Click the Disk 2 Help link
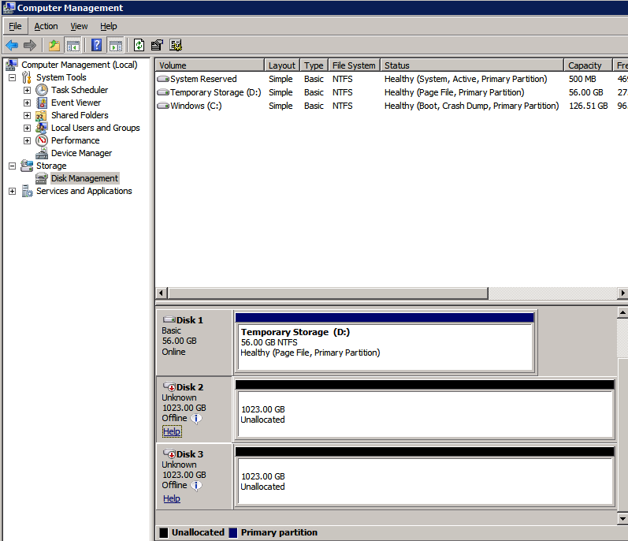628x541 pixels. pyautogui.click(x=172, y=431)
